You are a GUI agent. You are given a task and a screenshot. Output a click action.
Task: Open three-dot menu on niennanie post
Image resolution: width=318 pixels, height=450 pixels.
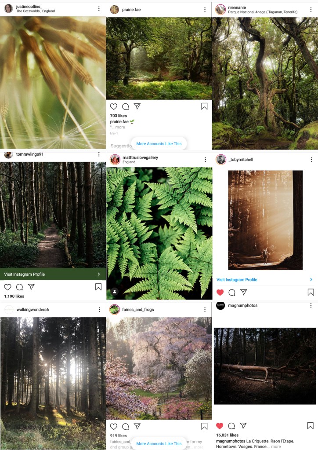click(311, 10)
